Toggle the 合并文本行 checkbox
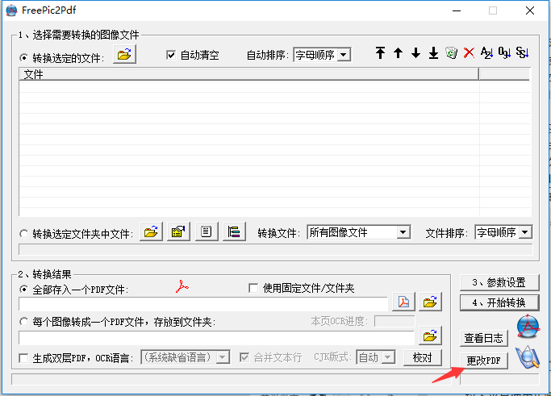The height and width of the screenshot is (396, 551). pos(244,358)
